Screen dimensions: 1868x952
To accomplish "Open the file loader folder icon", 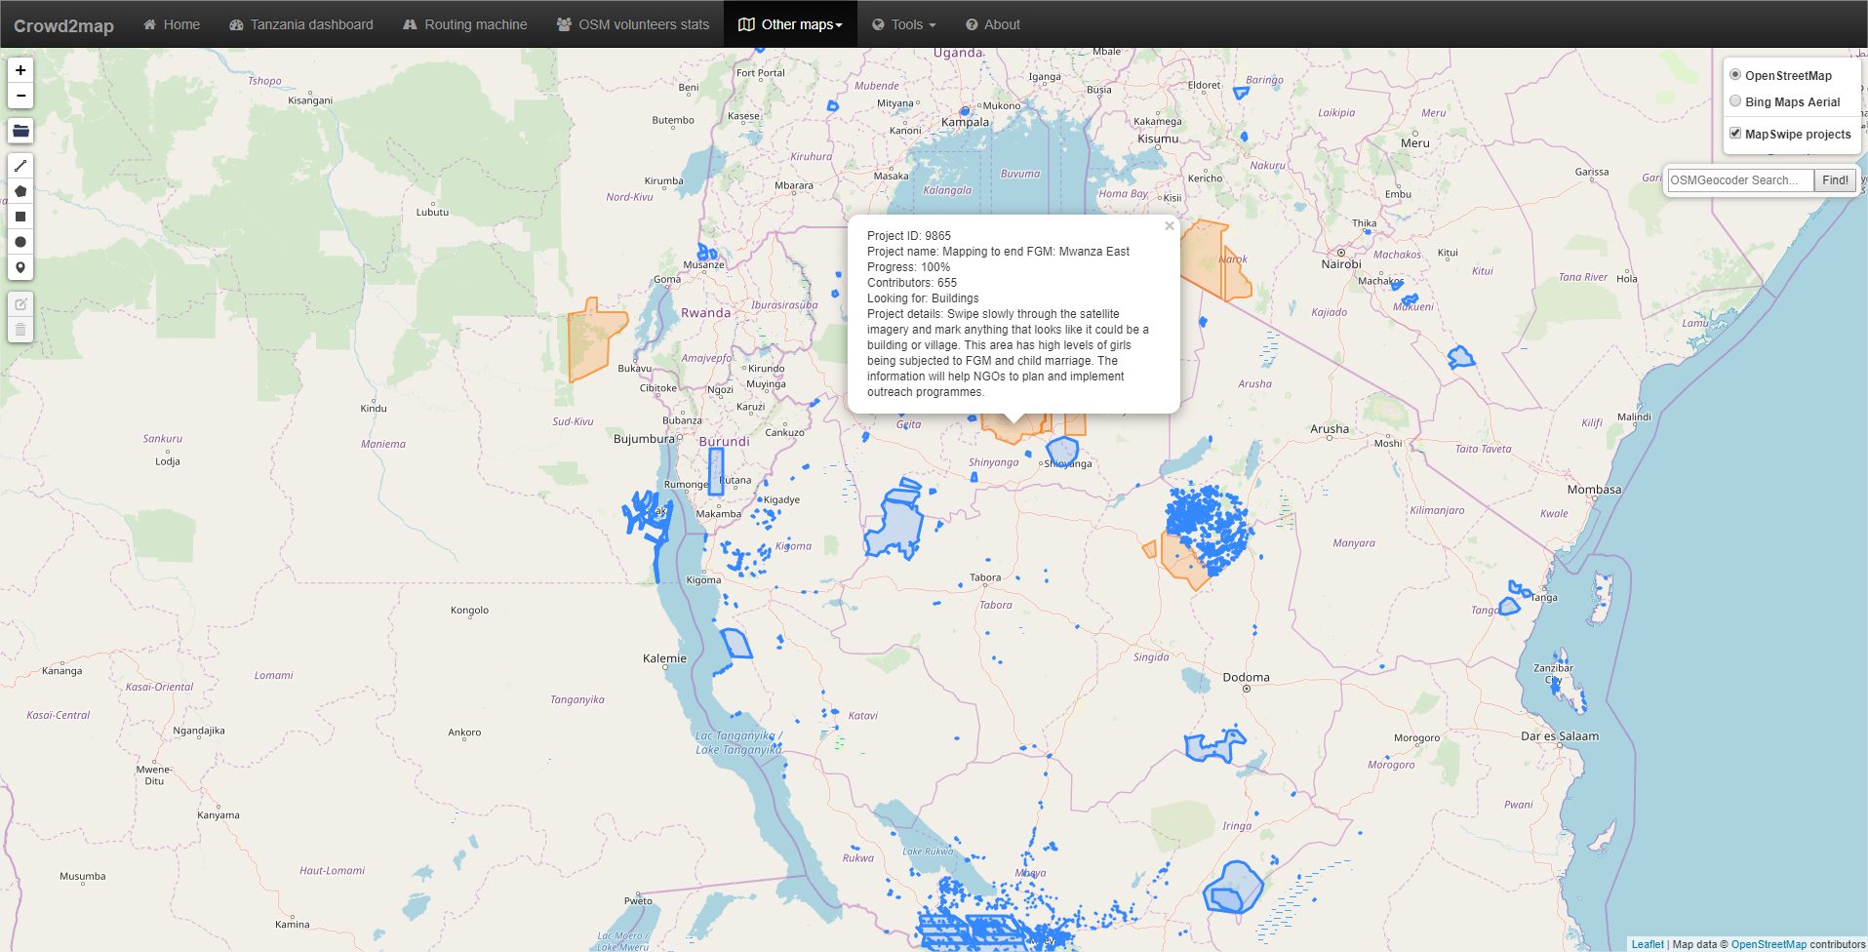I will click(x=20, y=131).
